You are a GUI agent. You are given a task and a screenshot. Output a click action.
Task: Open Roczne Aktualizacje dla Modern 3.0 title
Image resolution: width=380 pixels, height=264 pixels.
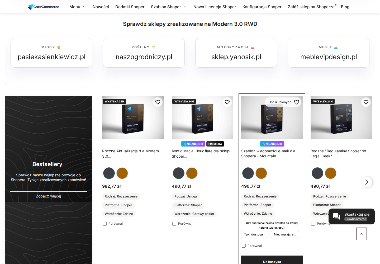click(131, 154)
